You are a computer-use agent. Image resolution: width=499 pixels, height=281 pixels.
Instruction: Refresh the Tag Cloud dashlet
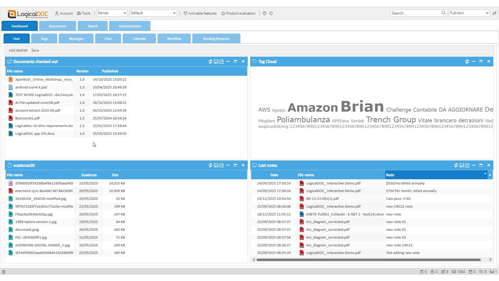[467, 62]
